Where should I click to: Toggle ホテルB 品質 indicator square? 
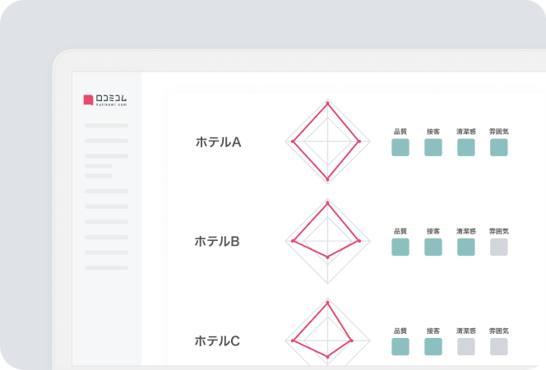click(x=400, y=247)
